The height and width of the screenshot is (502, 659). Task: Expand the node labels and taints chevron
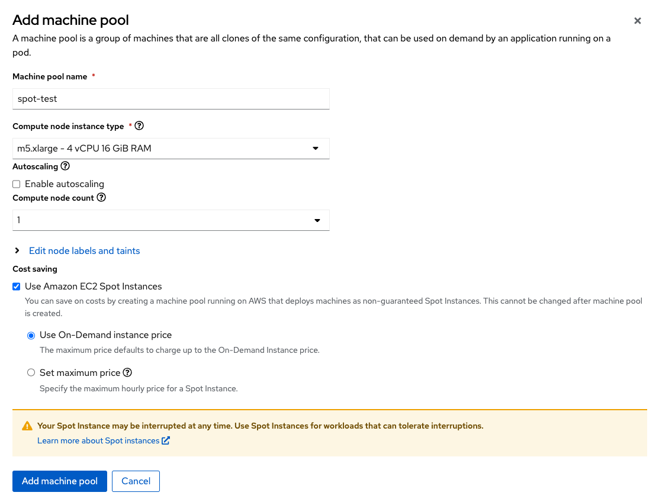(x=17, y=250)
